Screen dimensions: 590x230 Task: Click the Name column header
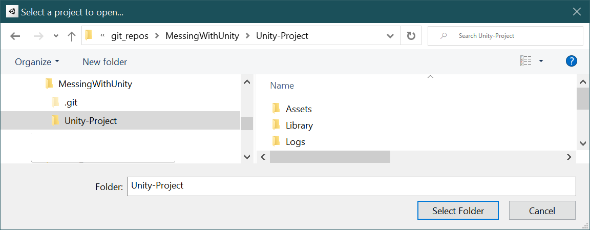tap(282, 86)
